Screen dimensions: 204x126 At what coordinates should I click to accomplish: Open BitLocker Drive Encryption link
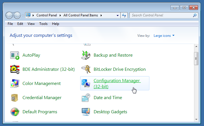click(x=119, y=69)
